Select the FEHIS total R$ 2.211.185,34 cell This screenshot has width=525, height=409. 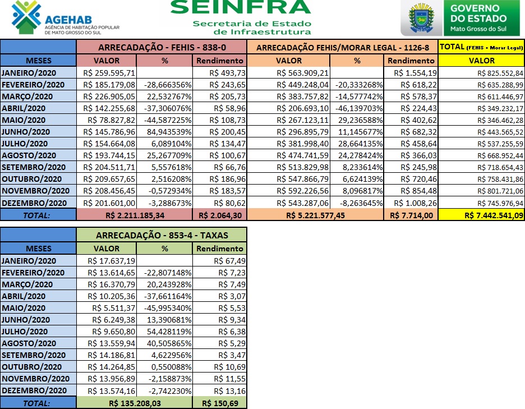point(133,214)
